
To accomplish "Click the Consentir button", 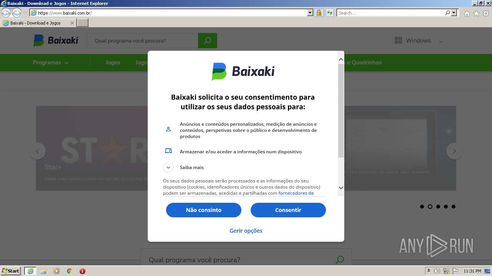I will [x=288, y=210].
